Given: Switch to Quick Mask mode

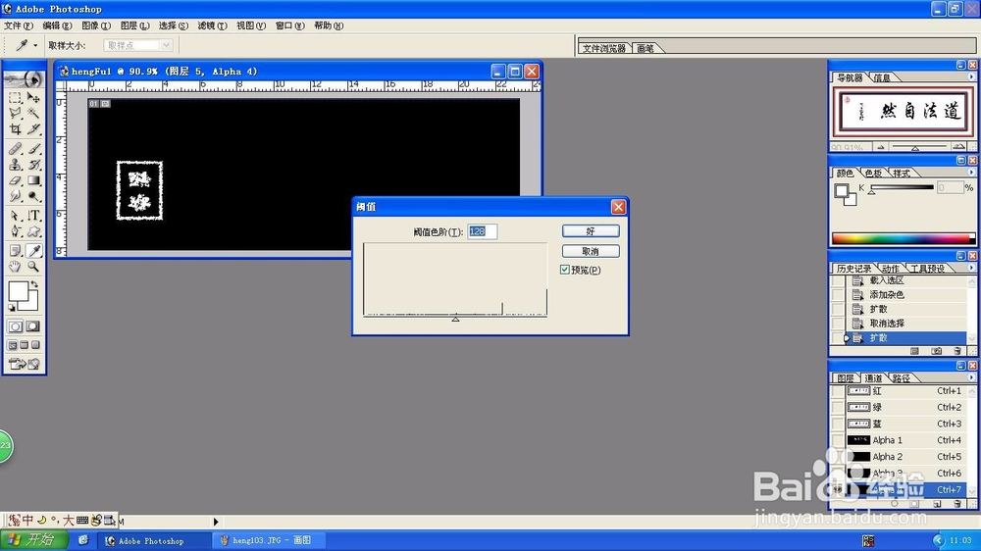Looking at the screenshot, I should [33, 326].
